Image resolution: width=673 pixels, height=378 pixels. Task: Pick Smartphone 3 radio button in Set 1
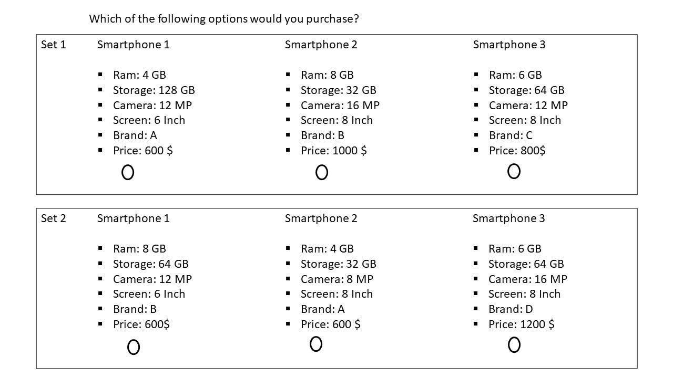click(x=514, y=171)
